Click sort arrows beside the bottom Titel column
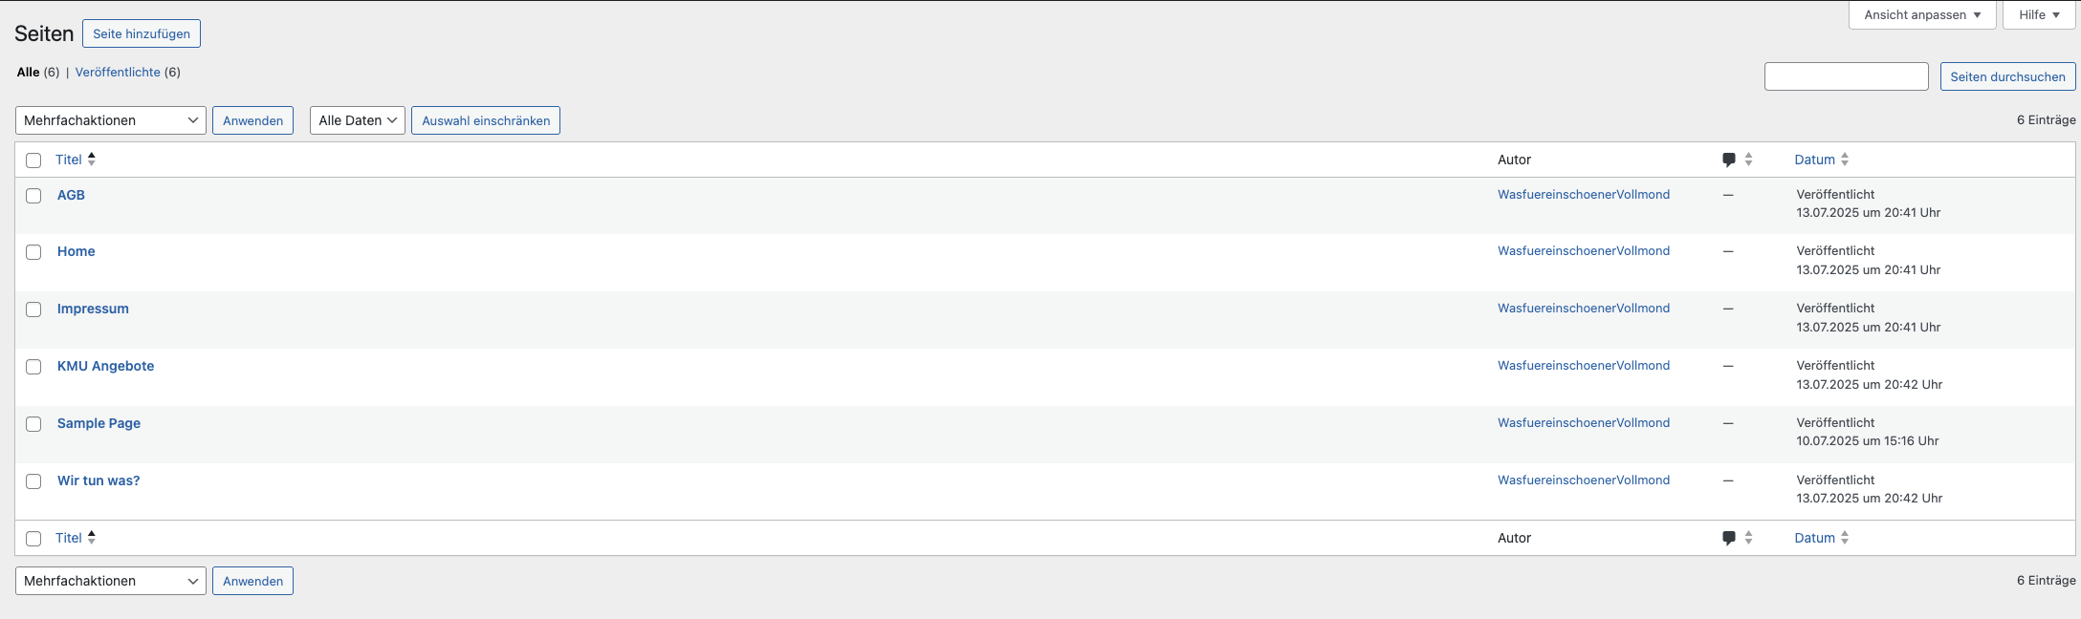 92,538
